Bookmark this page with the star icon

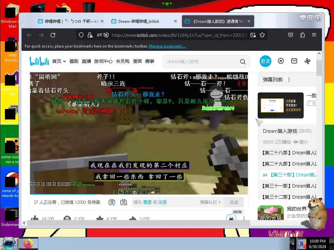[262, 35]
